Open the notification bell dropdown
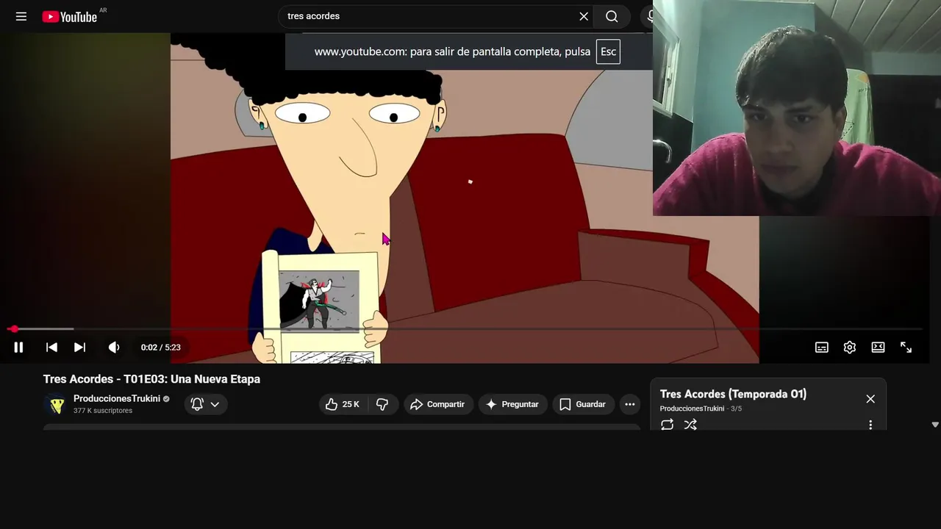This screenshot has height=529, width=941. 206,404
